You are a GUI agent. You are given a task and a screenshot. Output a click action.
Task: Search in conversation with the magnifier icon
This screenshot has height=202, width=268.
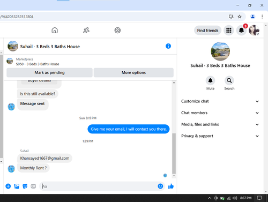click(x=229, y=81)
